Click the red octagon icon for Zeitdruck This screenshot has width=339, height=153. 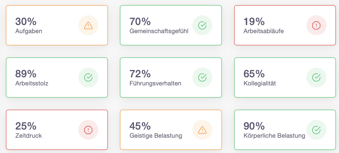[x=88, y=130]
